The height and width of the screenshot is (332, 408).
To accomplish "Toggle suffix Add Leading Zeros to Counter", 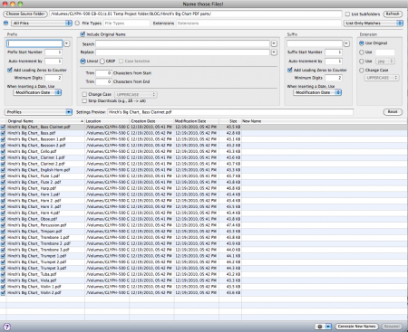I will coord(290,70).
